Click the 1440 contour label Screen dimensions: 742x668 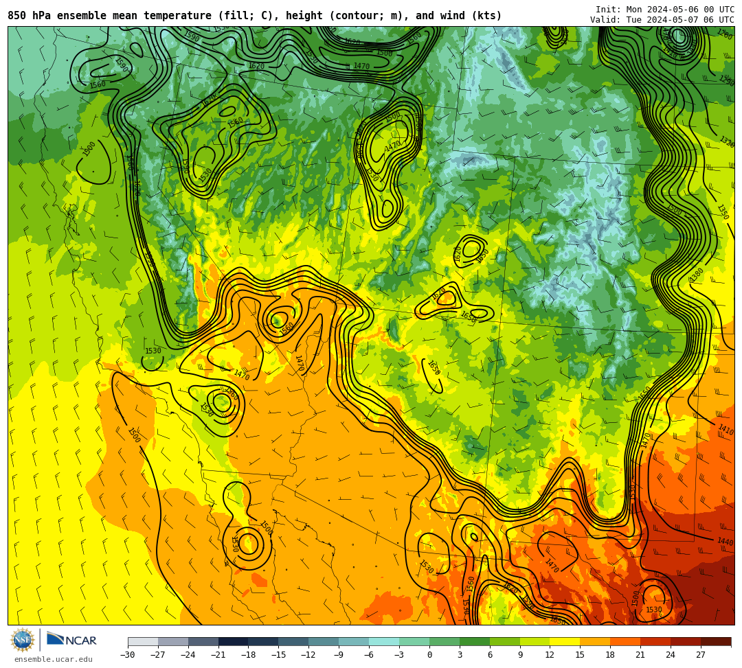tap(725, 541)
